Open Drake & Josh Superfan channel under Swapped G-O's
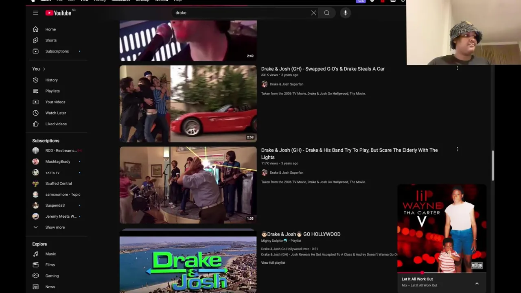Image resolution: width=521 pixels, height=293 pixels. [287, 84]
